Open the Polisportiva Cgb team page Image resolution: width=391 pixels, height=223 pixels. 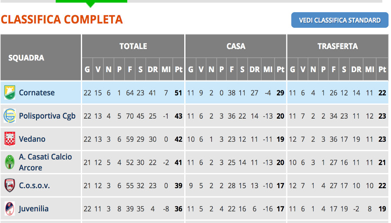click(x=47, y=116)
